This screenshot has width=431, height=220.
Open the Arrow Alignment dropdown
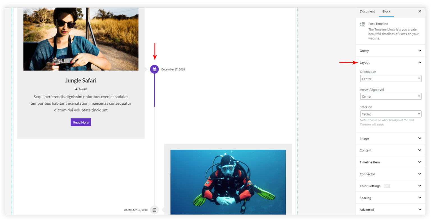[x=391, y=96]
